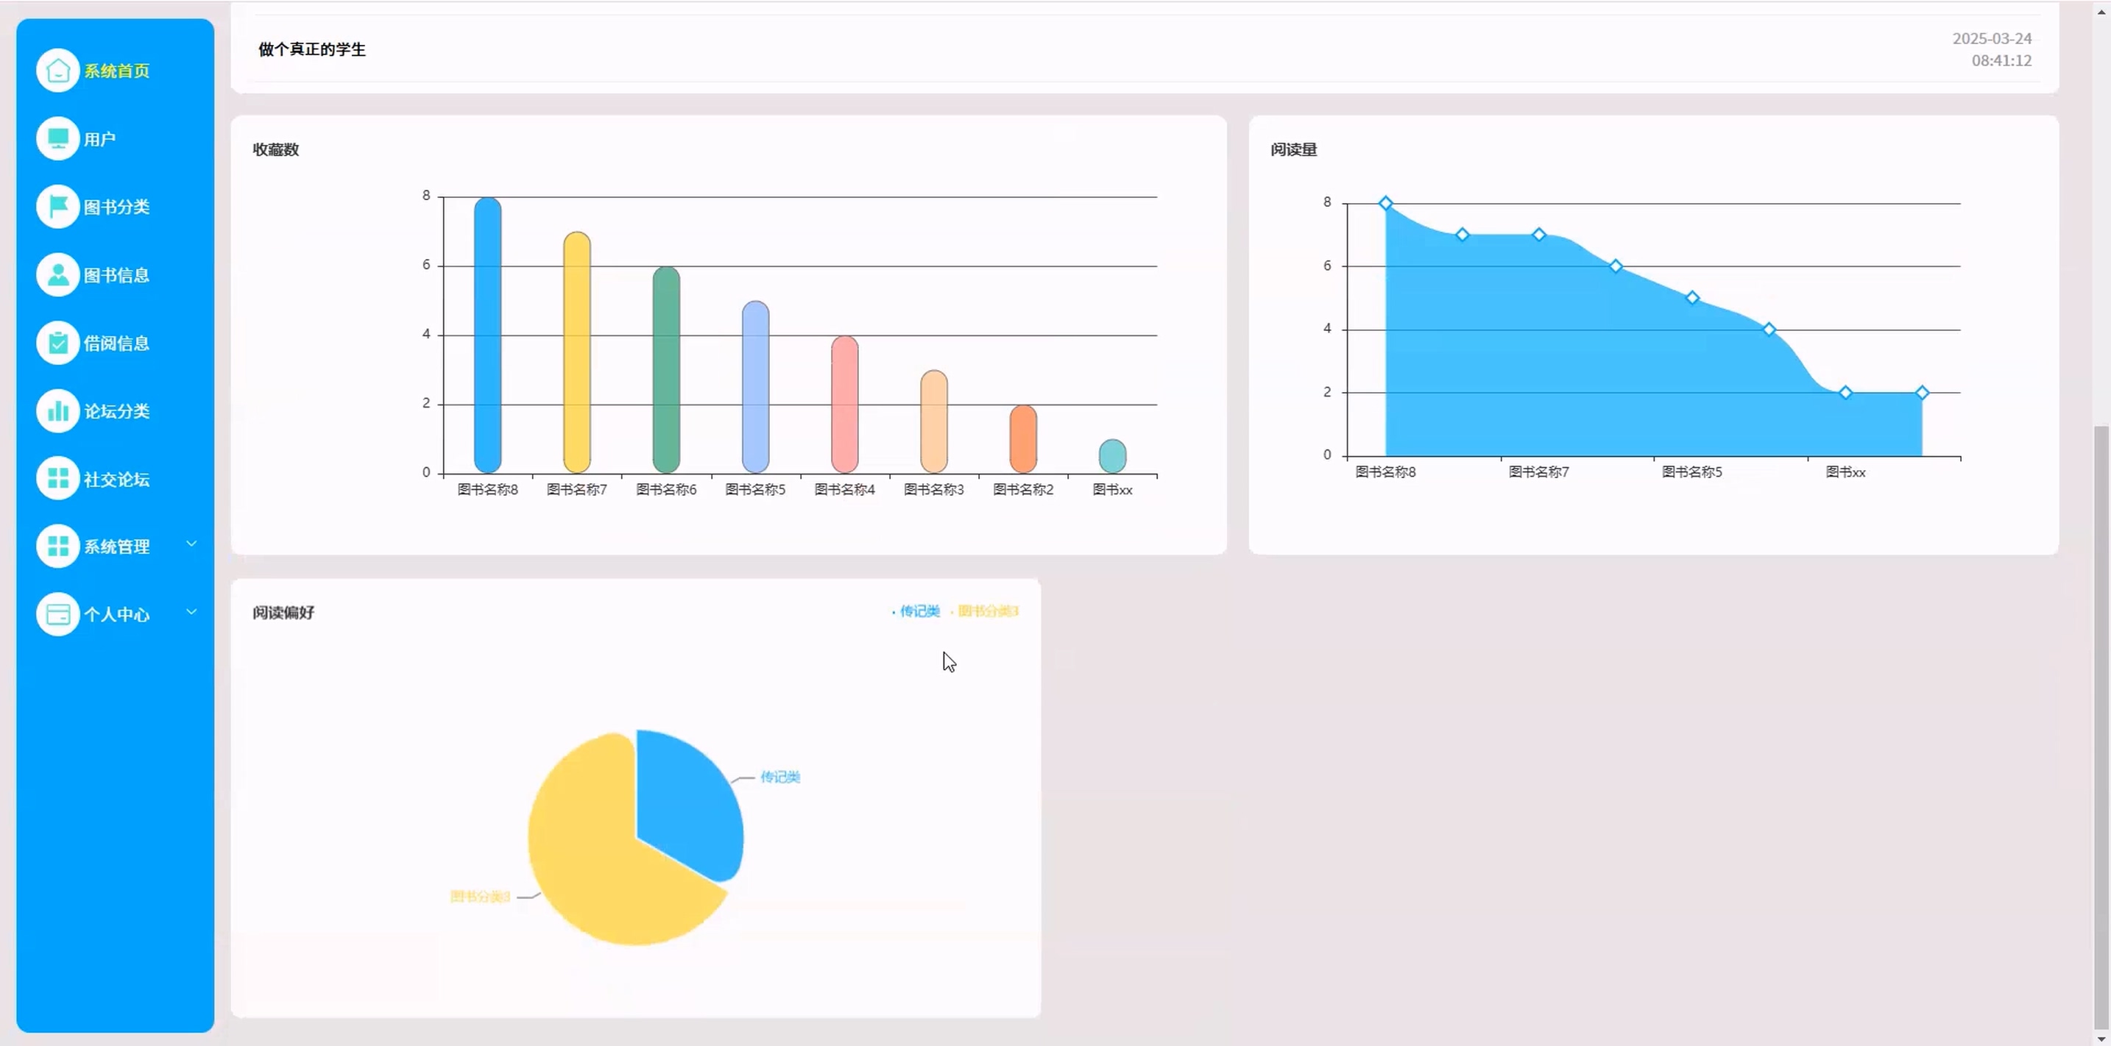Select the 系统管理 menu label
Viewport: 2111px width, 1046px height.
point(116,547)
